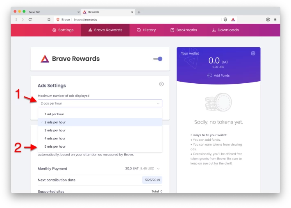291x208 pixels.
Task: Open the Settings navigation tab
Action: (x=63, y=30)
